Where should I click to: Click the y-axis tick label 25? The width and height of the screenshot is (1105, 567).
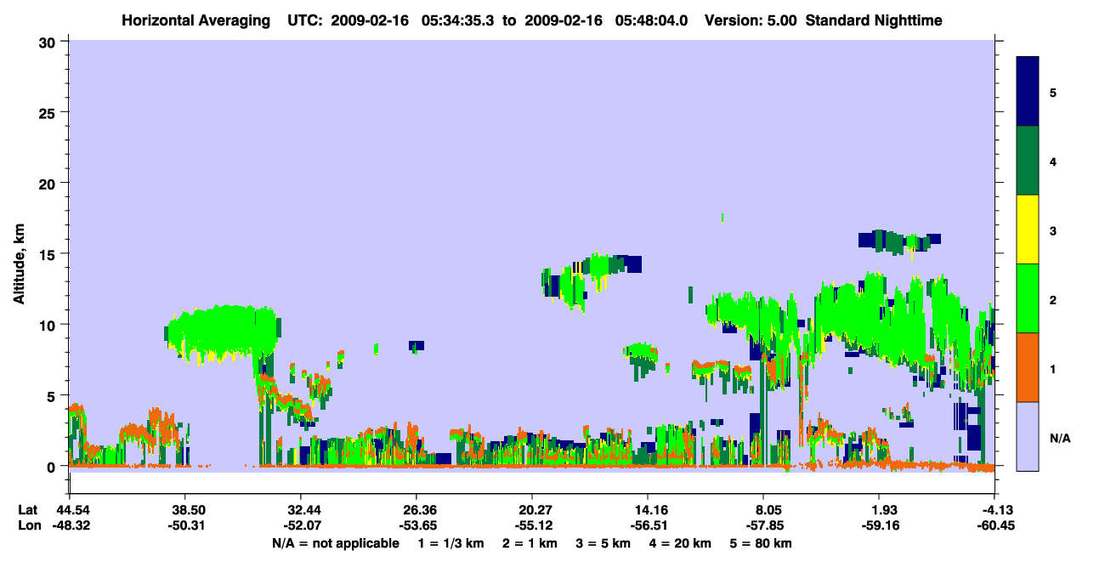tap(49, 112)
